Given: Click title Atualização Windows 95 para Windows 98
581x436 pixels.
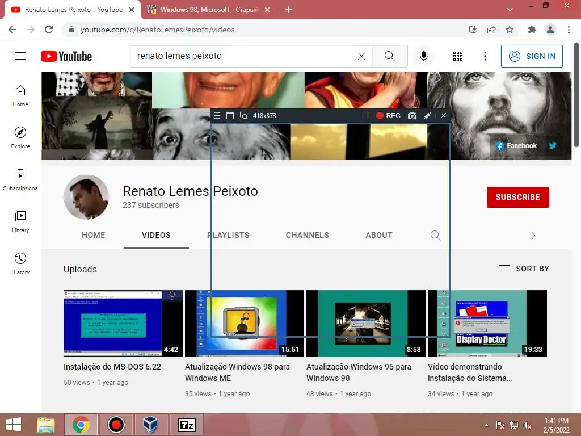Looking at the screenshot, I should point(359,372).
